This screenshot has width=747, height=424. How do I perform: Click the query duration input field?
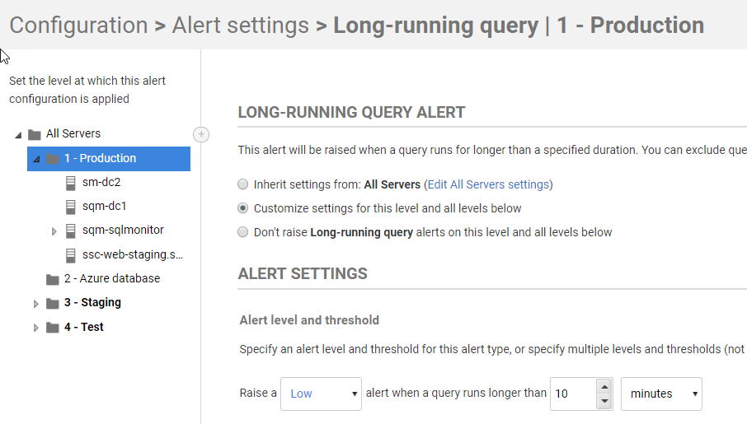[x=571, y=394]
